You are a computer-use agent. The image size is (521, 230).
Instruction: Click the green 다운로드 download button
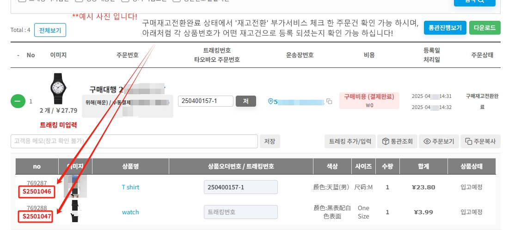(485, 28)
